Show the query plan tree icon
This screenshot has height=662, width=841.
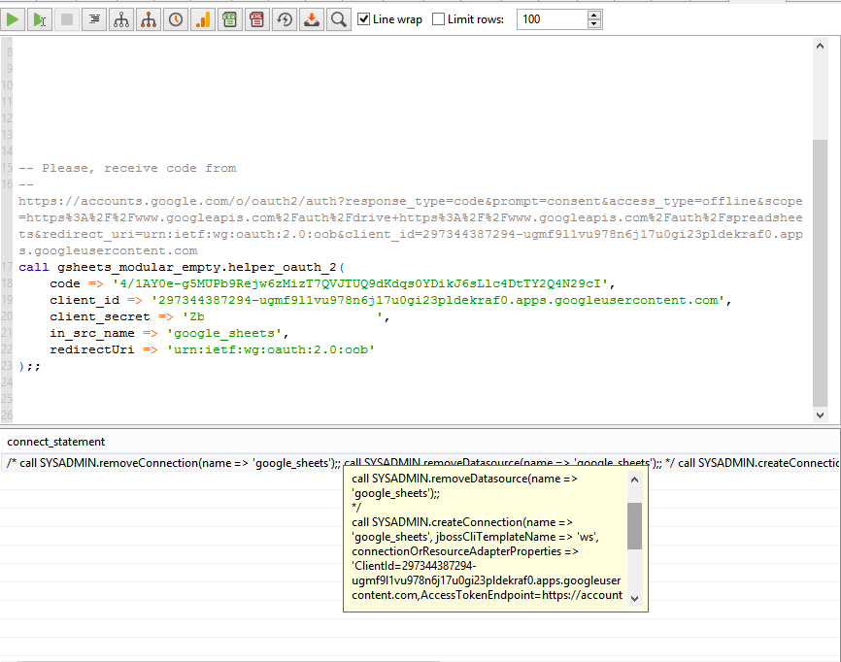click(121, 18)
